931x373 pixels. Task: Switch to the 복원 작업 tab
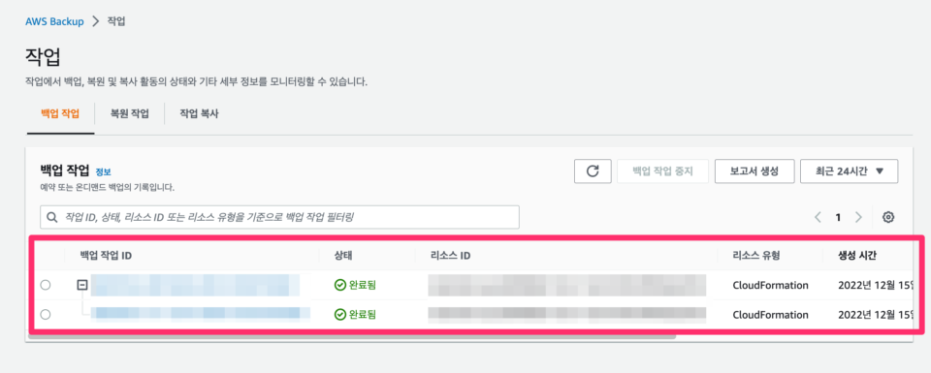point(129,114)
